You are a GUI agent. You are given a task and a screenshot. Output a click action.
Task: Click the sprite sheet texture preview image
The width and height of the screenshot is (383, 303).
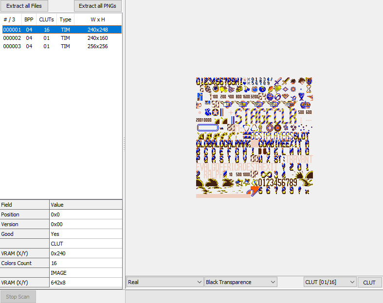point(254,137)
